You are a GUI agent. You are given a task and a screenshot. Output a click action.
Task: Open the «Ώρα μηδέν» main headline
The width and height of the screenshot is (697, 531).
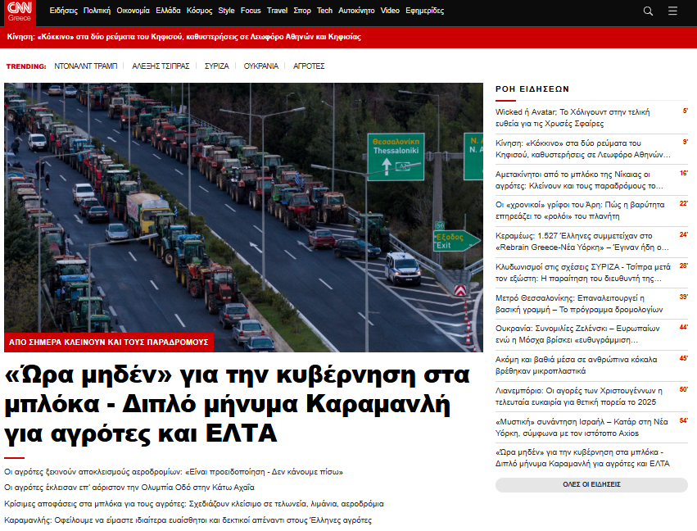(238, 403)
